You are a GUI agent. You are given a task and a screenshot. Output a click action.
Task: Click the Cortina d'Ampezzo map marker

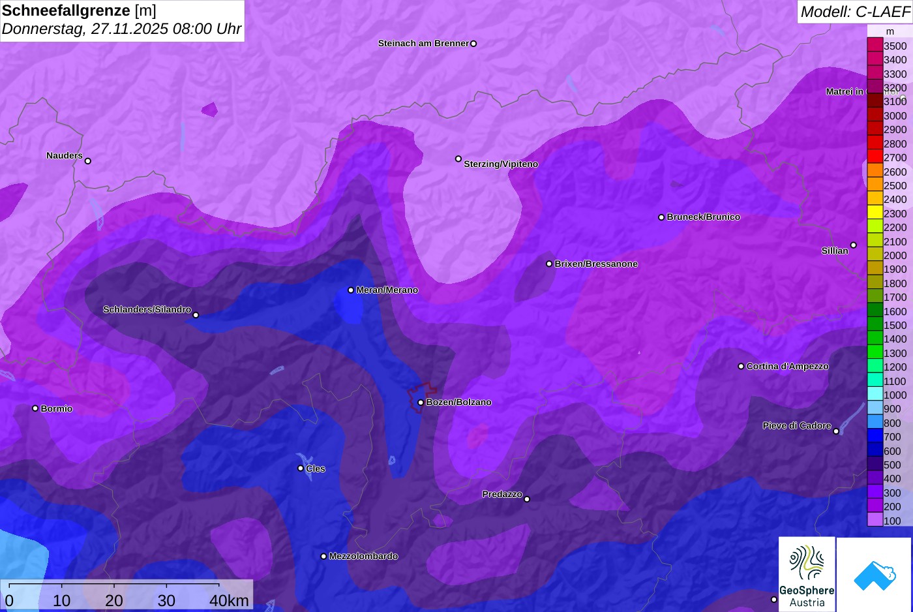point(741,366)
